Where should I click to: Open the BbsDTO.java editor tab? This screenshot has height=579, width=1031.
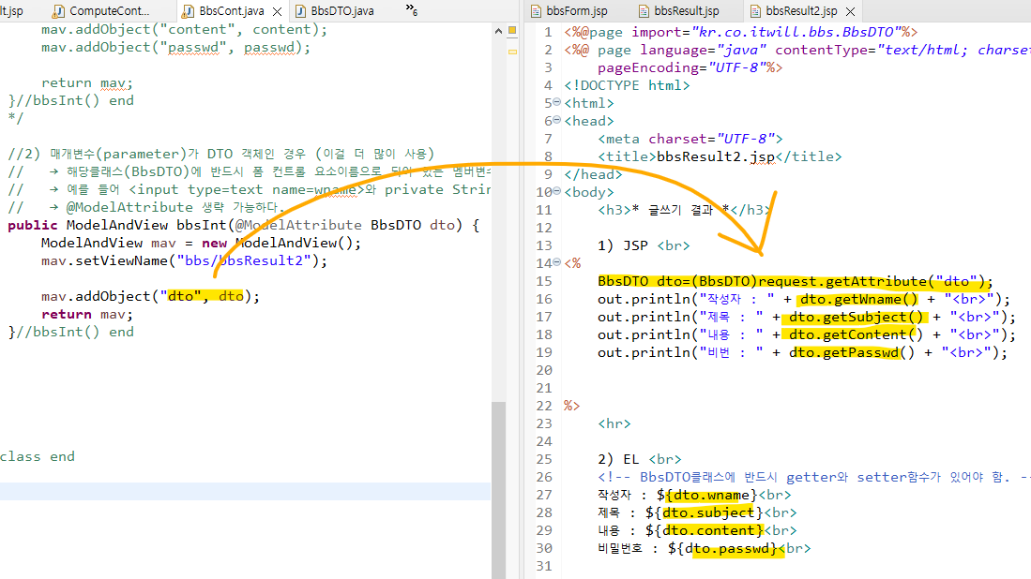click(335, 11)
